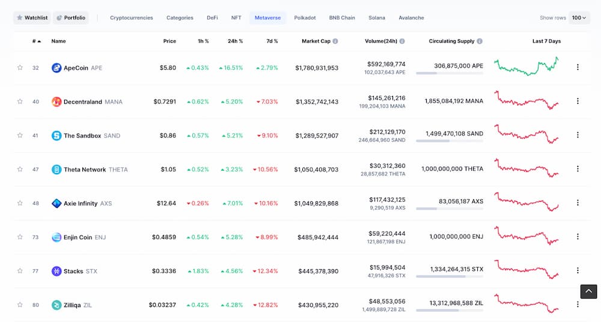
Task: Open Decentraland 7-day red sparkline chart
Action: tap(526, 100)
